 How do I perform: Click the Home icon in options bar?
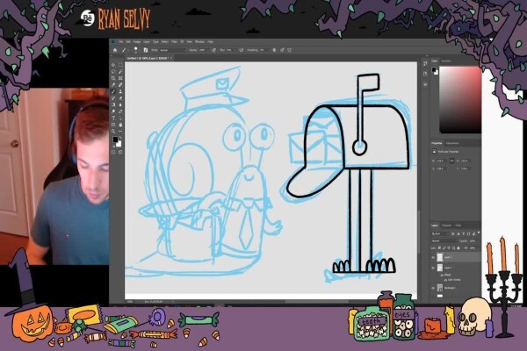pos(115,50)
